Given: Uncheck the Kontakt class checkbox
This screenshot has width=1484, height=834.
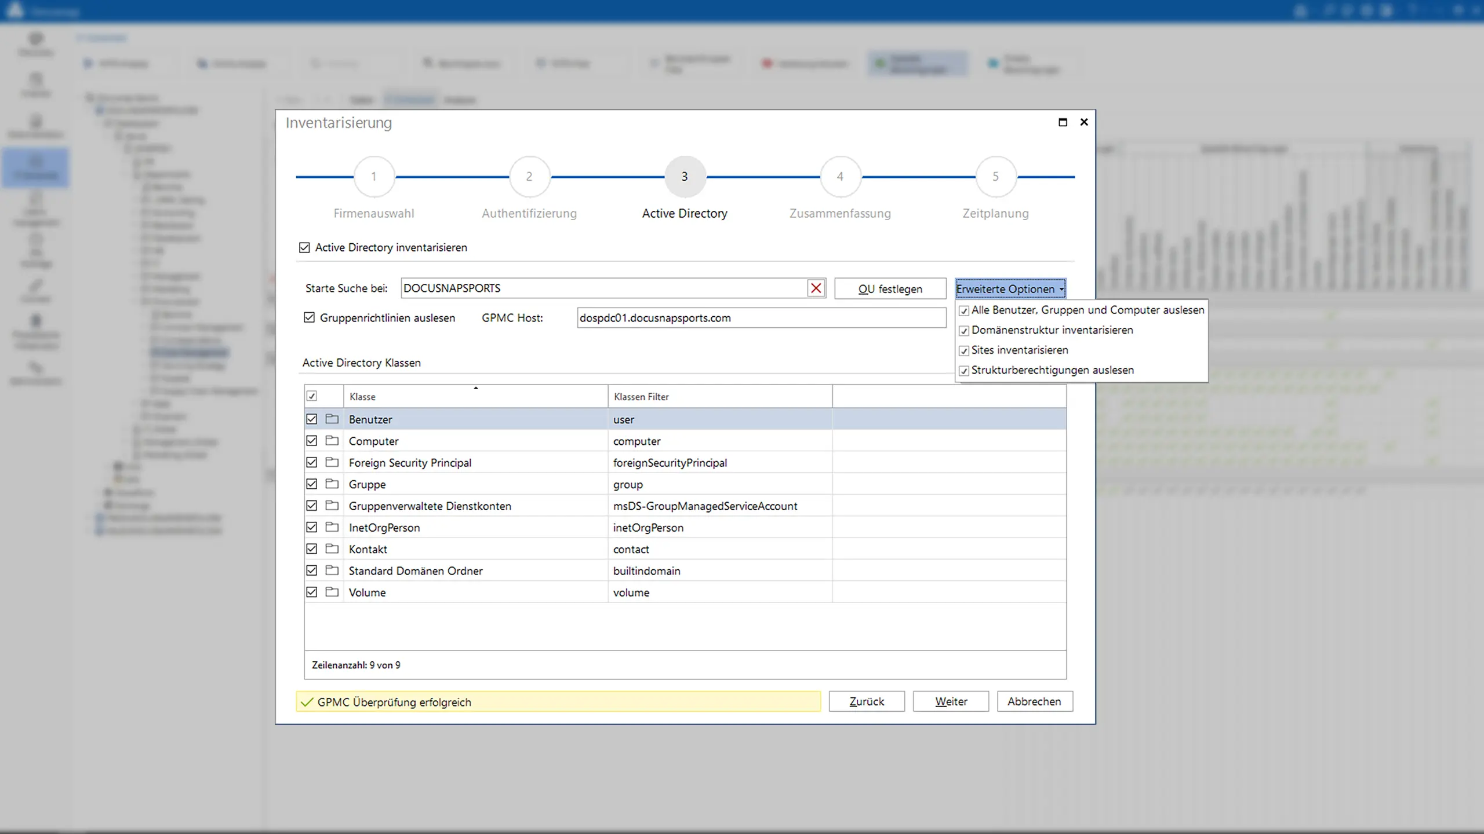Looking at the screenshot, I should tap(312, 548).
